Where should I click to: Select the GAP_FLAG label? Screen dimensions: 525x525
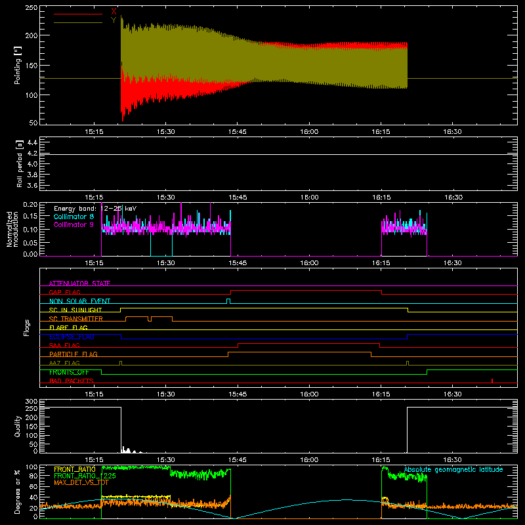tap(64, 292)
